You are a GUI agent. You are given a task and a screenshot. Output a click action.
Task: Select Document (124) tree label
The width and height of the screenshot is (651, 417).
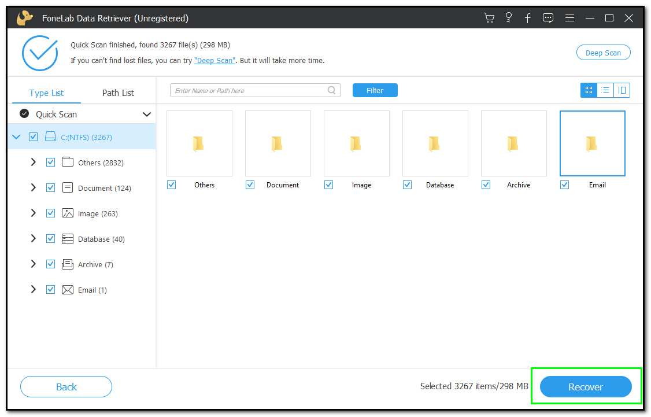pos(105,188)
